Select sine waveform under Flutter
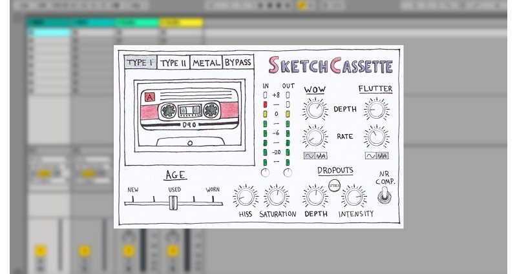Viewport: 517px width, 274px height. point(370,155)
